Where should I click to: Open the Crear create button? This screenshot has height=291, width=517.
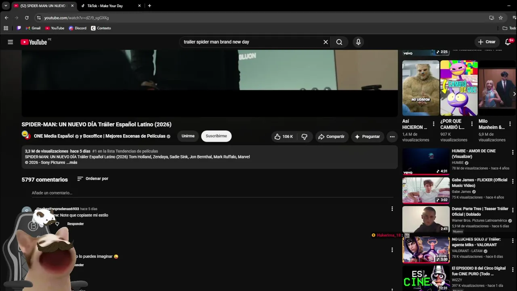point(487,42)
